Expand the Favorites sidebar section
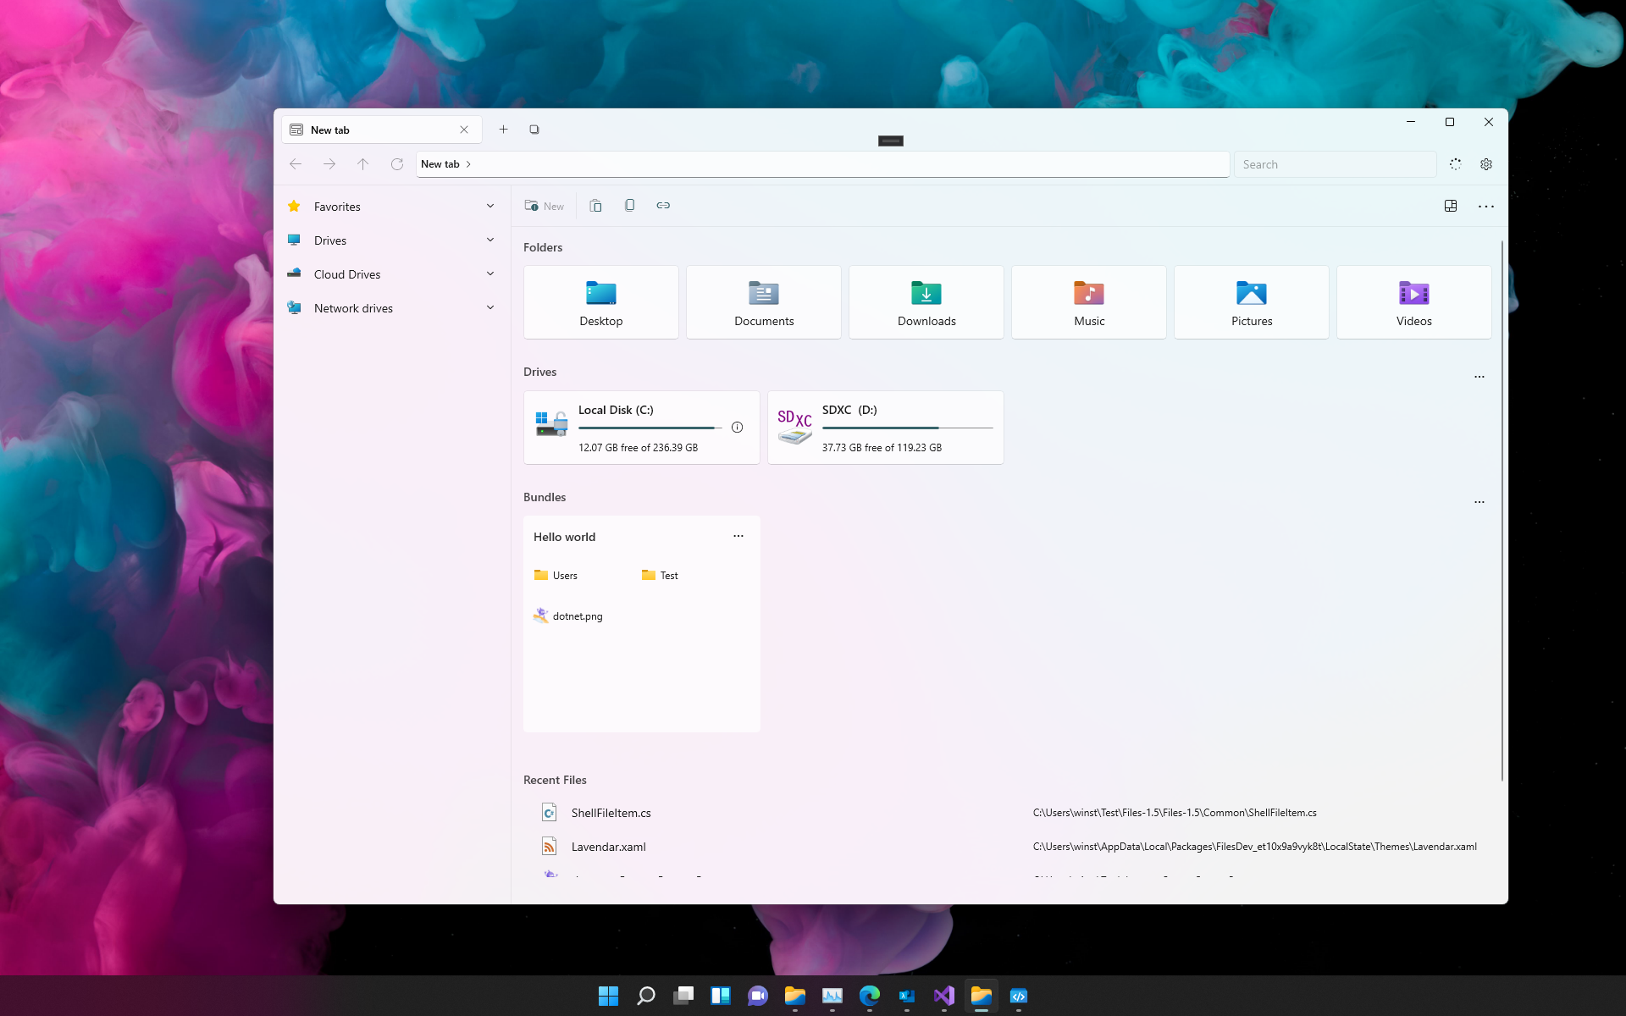 click(490, 207)
